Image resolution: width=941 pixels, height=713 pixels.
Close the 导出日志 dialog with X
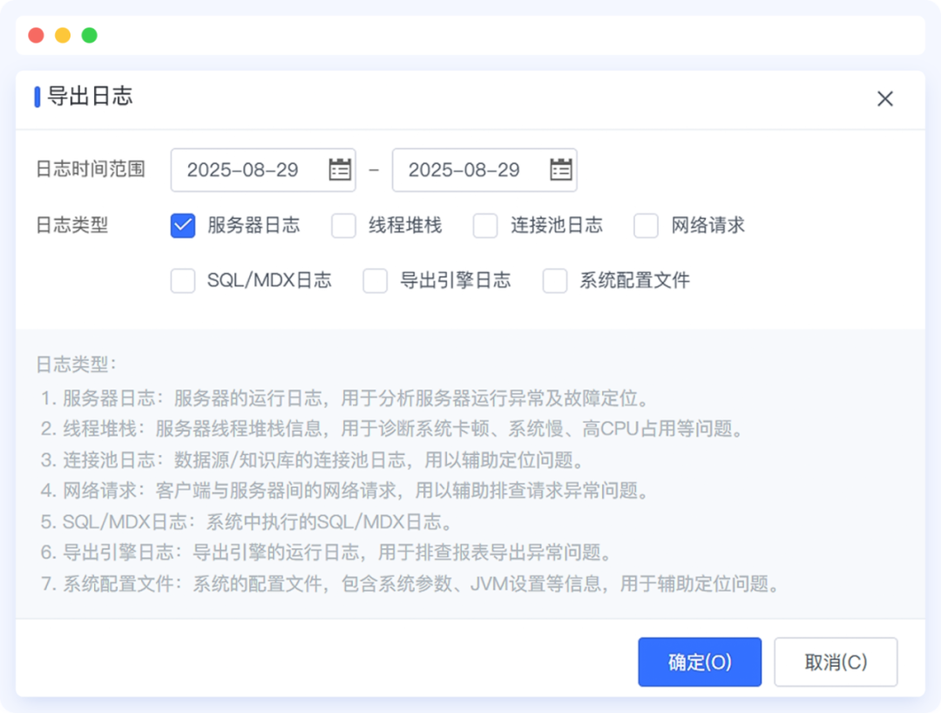884,99
